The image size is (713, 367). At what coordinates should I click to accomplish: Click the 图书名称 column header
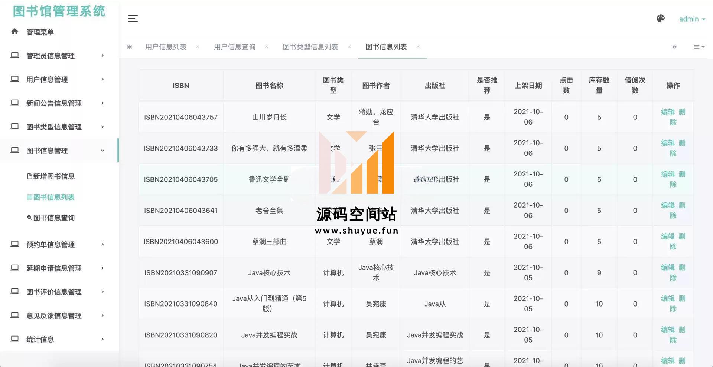pyautogui.click(x=269, y=86)
